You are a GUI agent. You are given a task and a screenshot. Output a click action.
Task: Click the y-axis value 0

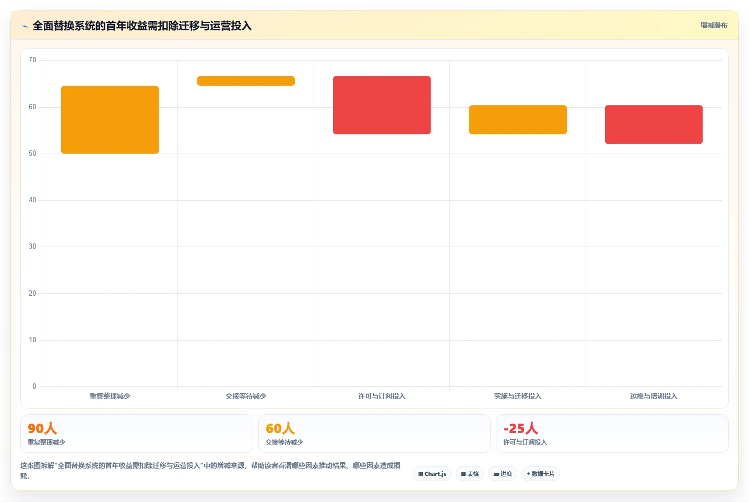tap(34, 387)
